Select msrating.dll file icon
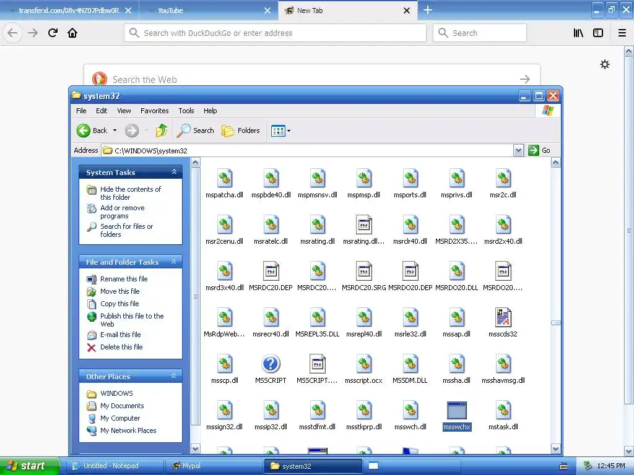The image size is (634, 475). (318, 225)
